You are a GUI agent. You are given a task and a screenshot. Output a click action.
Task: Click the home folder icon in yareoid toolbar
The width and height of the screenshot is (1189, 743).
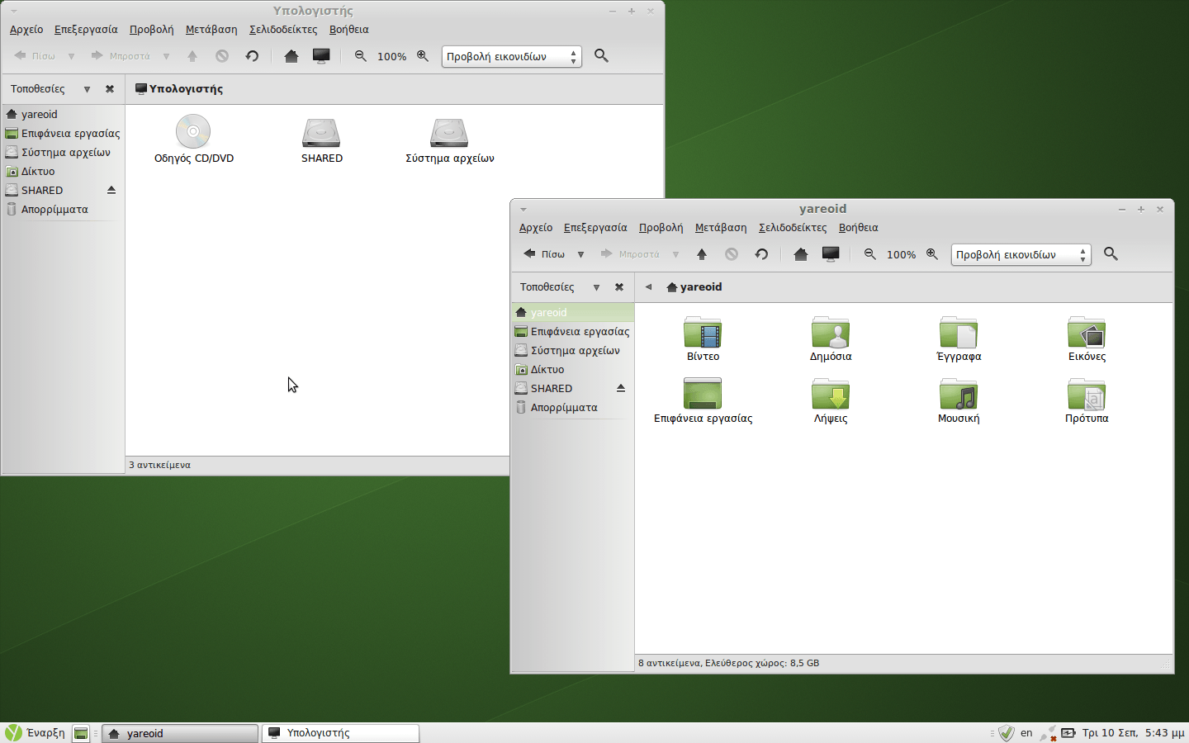point(800,254)
